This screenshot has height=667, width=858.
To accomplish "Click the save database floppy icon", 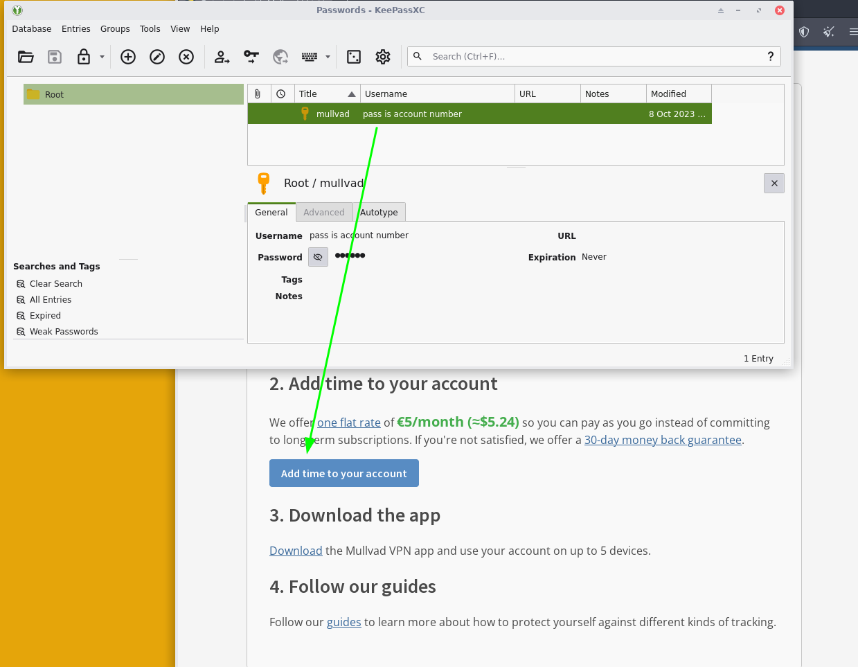I will [x=55, y=57].
